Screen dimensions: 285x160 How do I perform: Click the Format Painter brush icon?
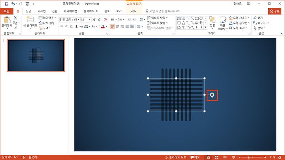pos(15,28)
